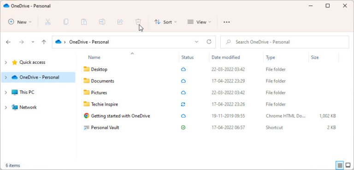The image size is (354, 170).
Task: Select OneDrive - Personal in navigation pane
Action: [x=39, y=77]
